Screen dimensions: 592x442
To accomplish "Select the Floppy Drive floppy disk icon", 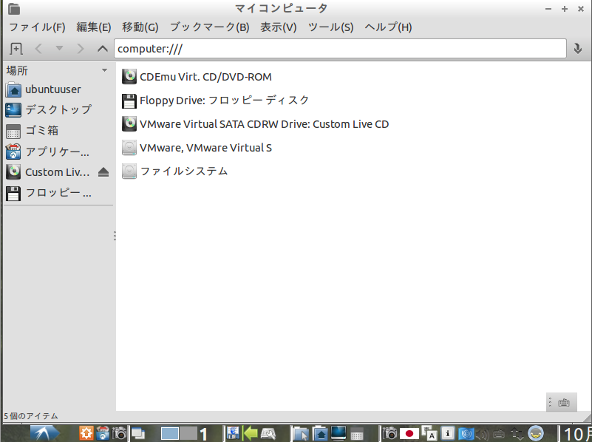I will pyautogui.click(x=129, y=101).
